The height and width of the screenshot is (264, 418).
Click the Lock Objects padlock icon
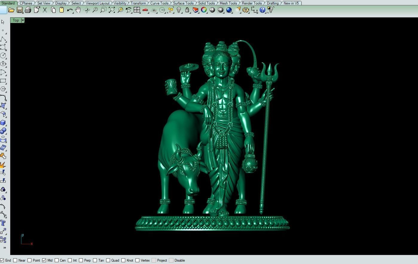click(x=187, y=10)
